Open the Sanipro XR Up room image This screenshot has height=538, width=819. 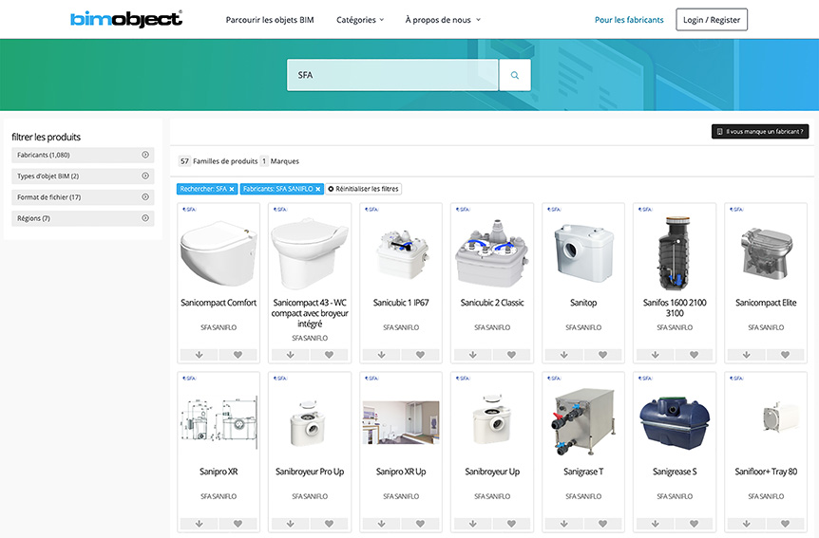coord(401,422)
